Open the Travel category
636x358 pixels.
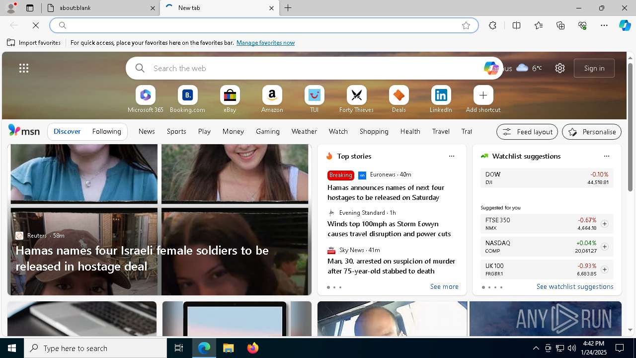(x=441, y=131)
